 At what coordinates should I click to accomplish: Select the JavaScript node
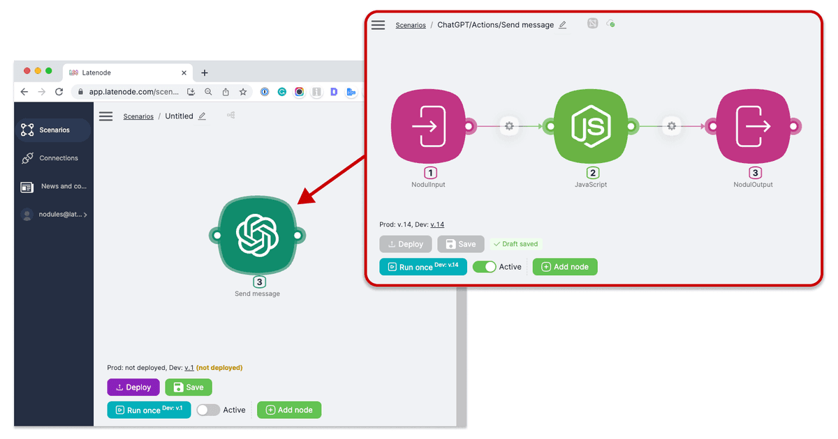tap(590, 127)
